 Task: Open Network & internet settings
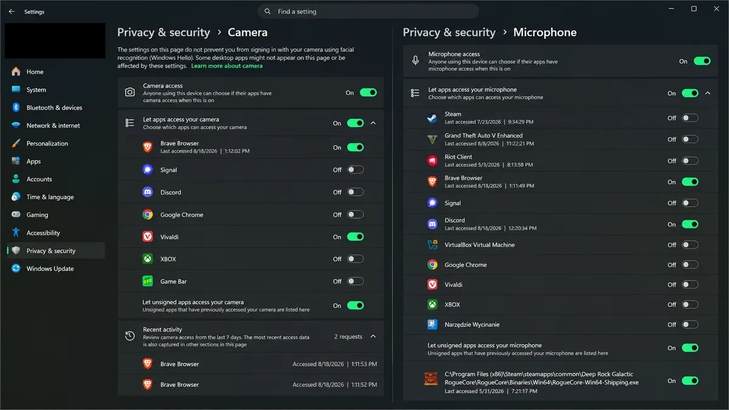point(55,125)
